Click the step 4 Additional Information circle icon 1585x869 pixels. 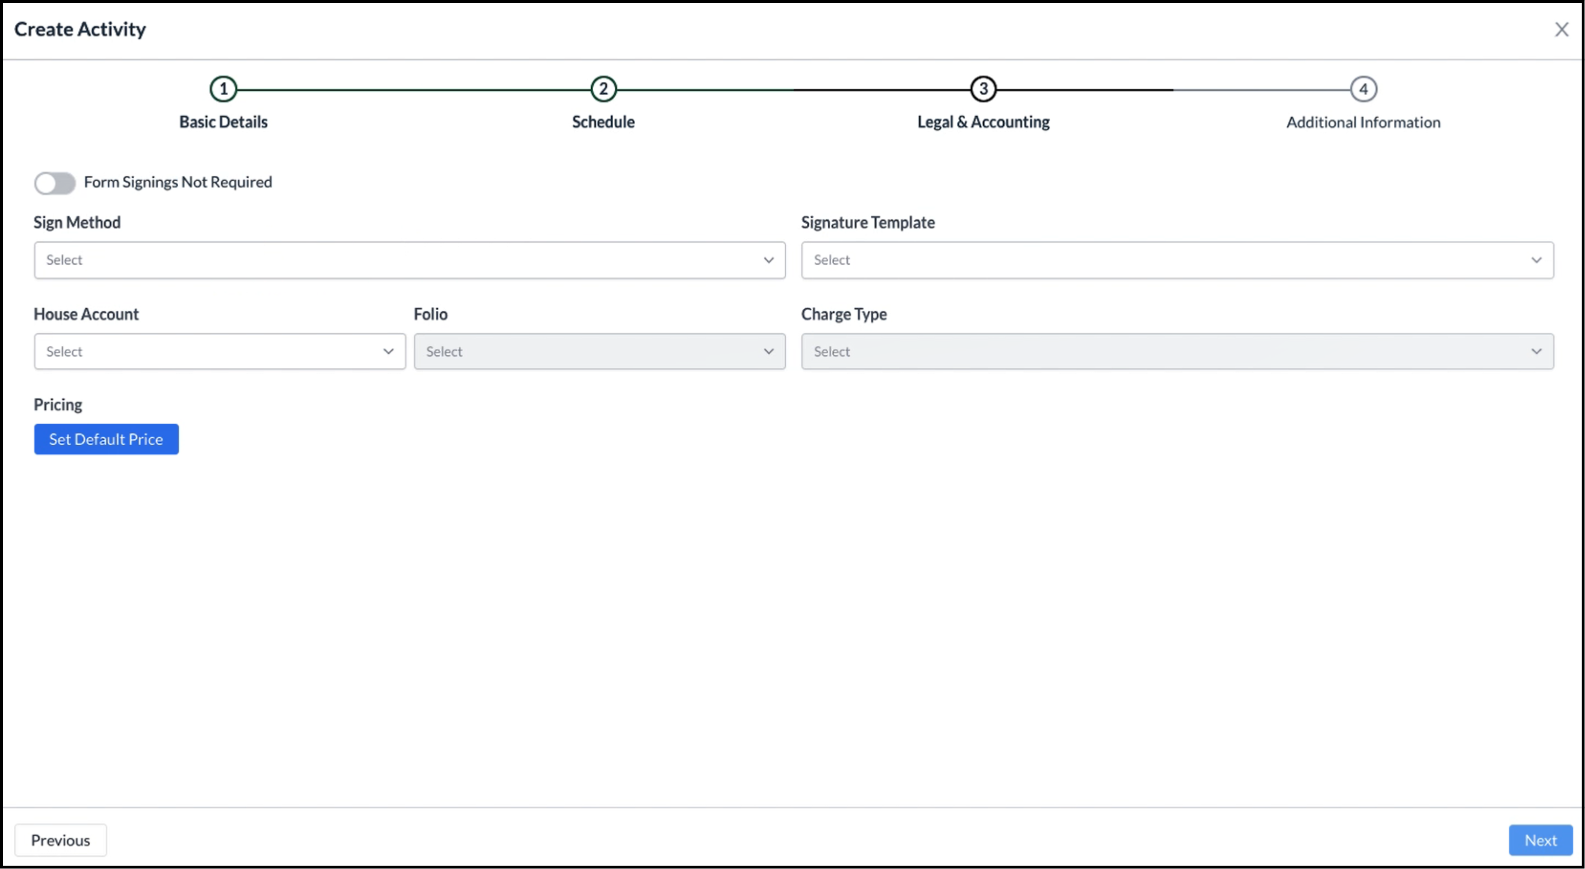pyautogui.click(x=1363, y=88)
